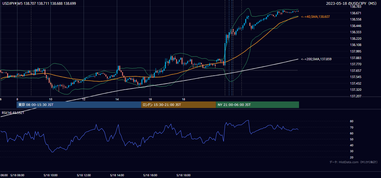
Task: Click the 5/18 18:00 time label
Action: point(184,175)
